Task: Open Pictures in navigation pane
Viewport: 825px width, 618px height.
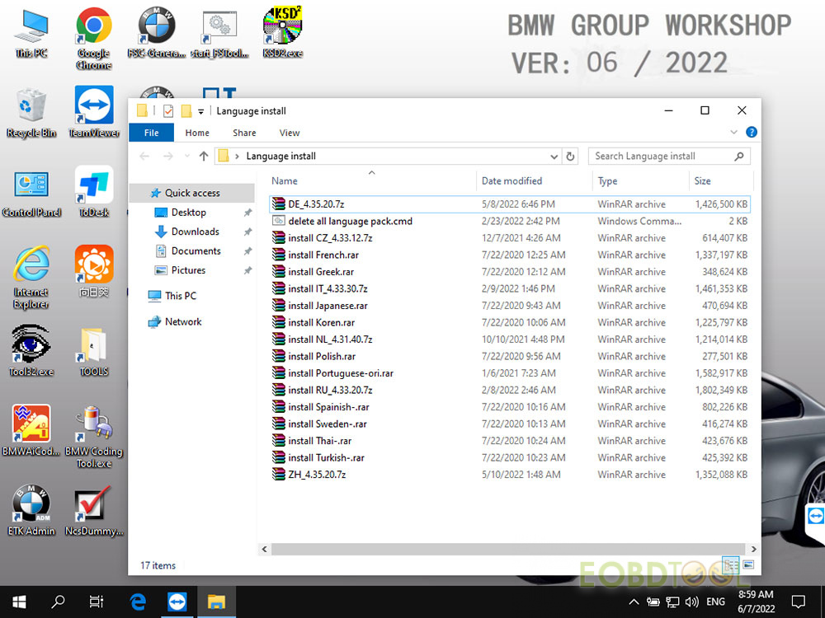Action: click(188, 270)
